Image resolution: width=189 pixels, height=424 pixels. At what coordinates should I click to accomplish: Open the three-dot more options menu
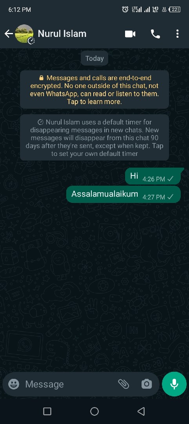(x=177, y=34)
